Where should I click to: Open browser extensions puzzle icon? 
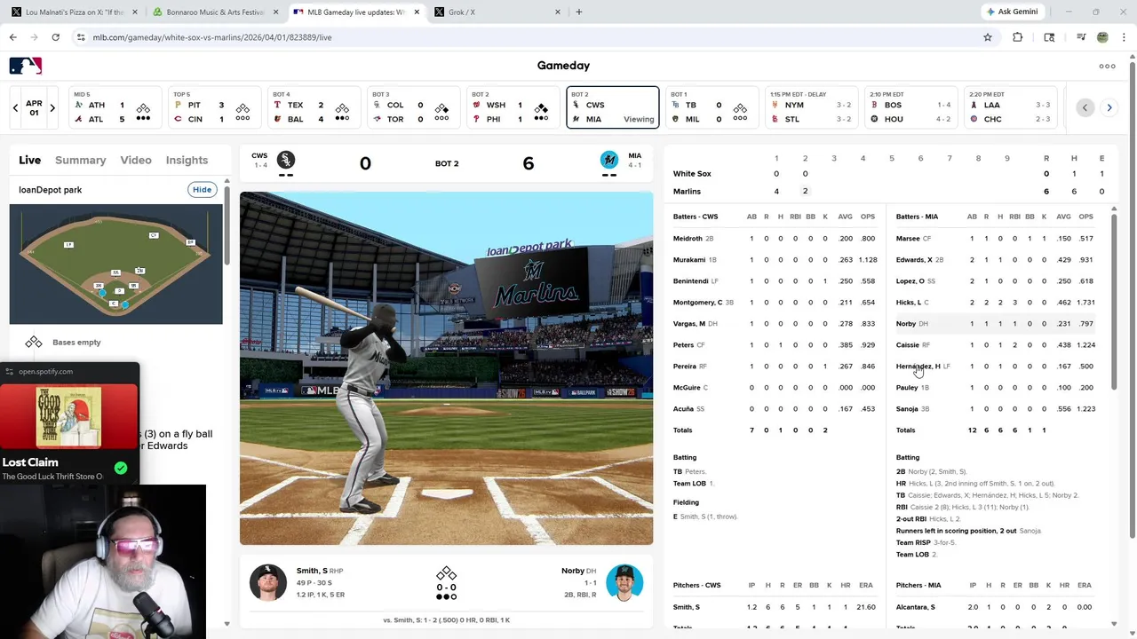pyautogui.click(x=1018, y=37)
